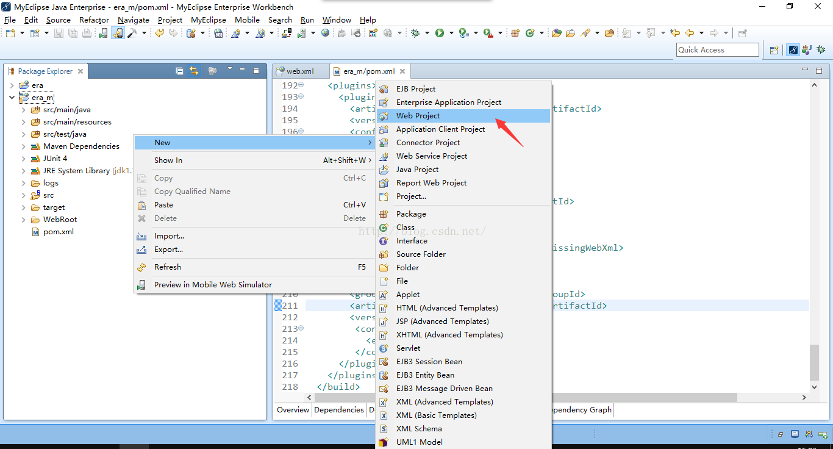Click the New Java Package toolbar icon
The image size is (833, 449).
coord(515,33)
